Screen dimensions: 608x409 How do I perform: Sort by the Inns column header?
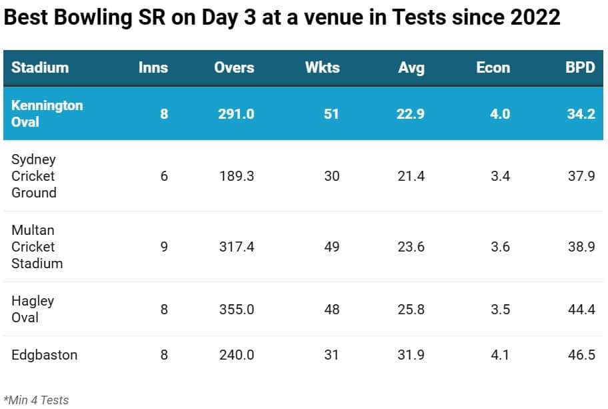click(153, 67)
